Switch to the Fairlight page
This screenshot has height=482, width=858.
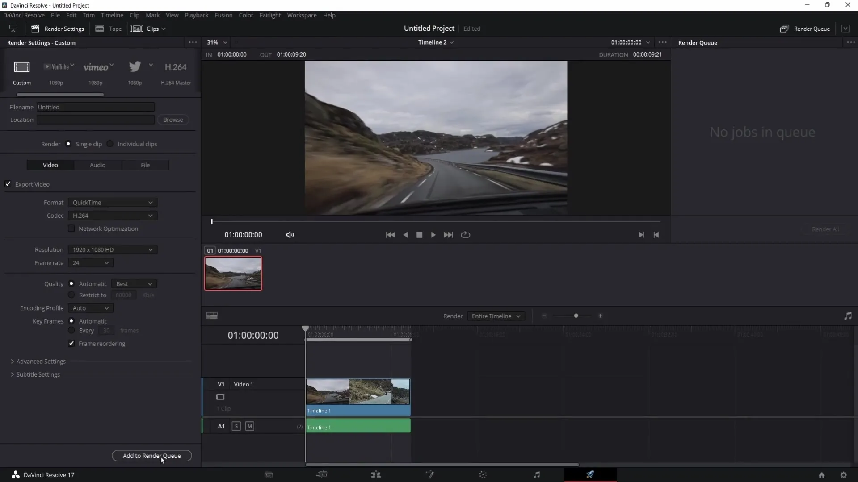537,475
